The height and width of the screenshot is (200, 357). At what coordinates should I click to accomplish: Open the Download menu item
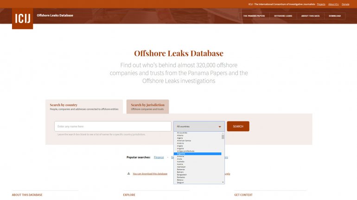[x=335, y=16]
